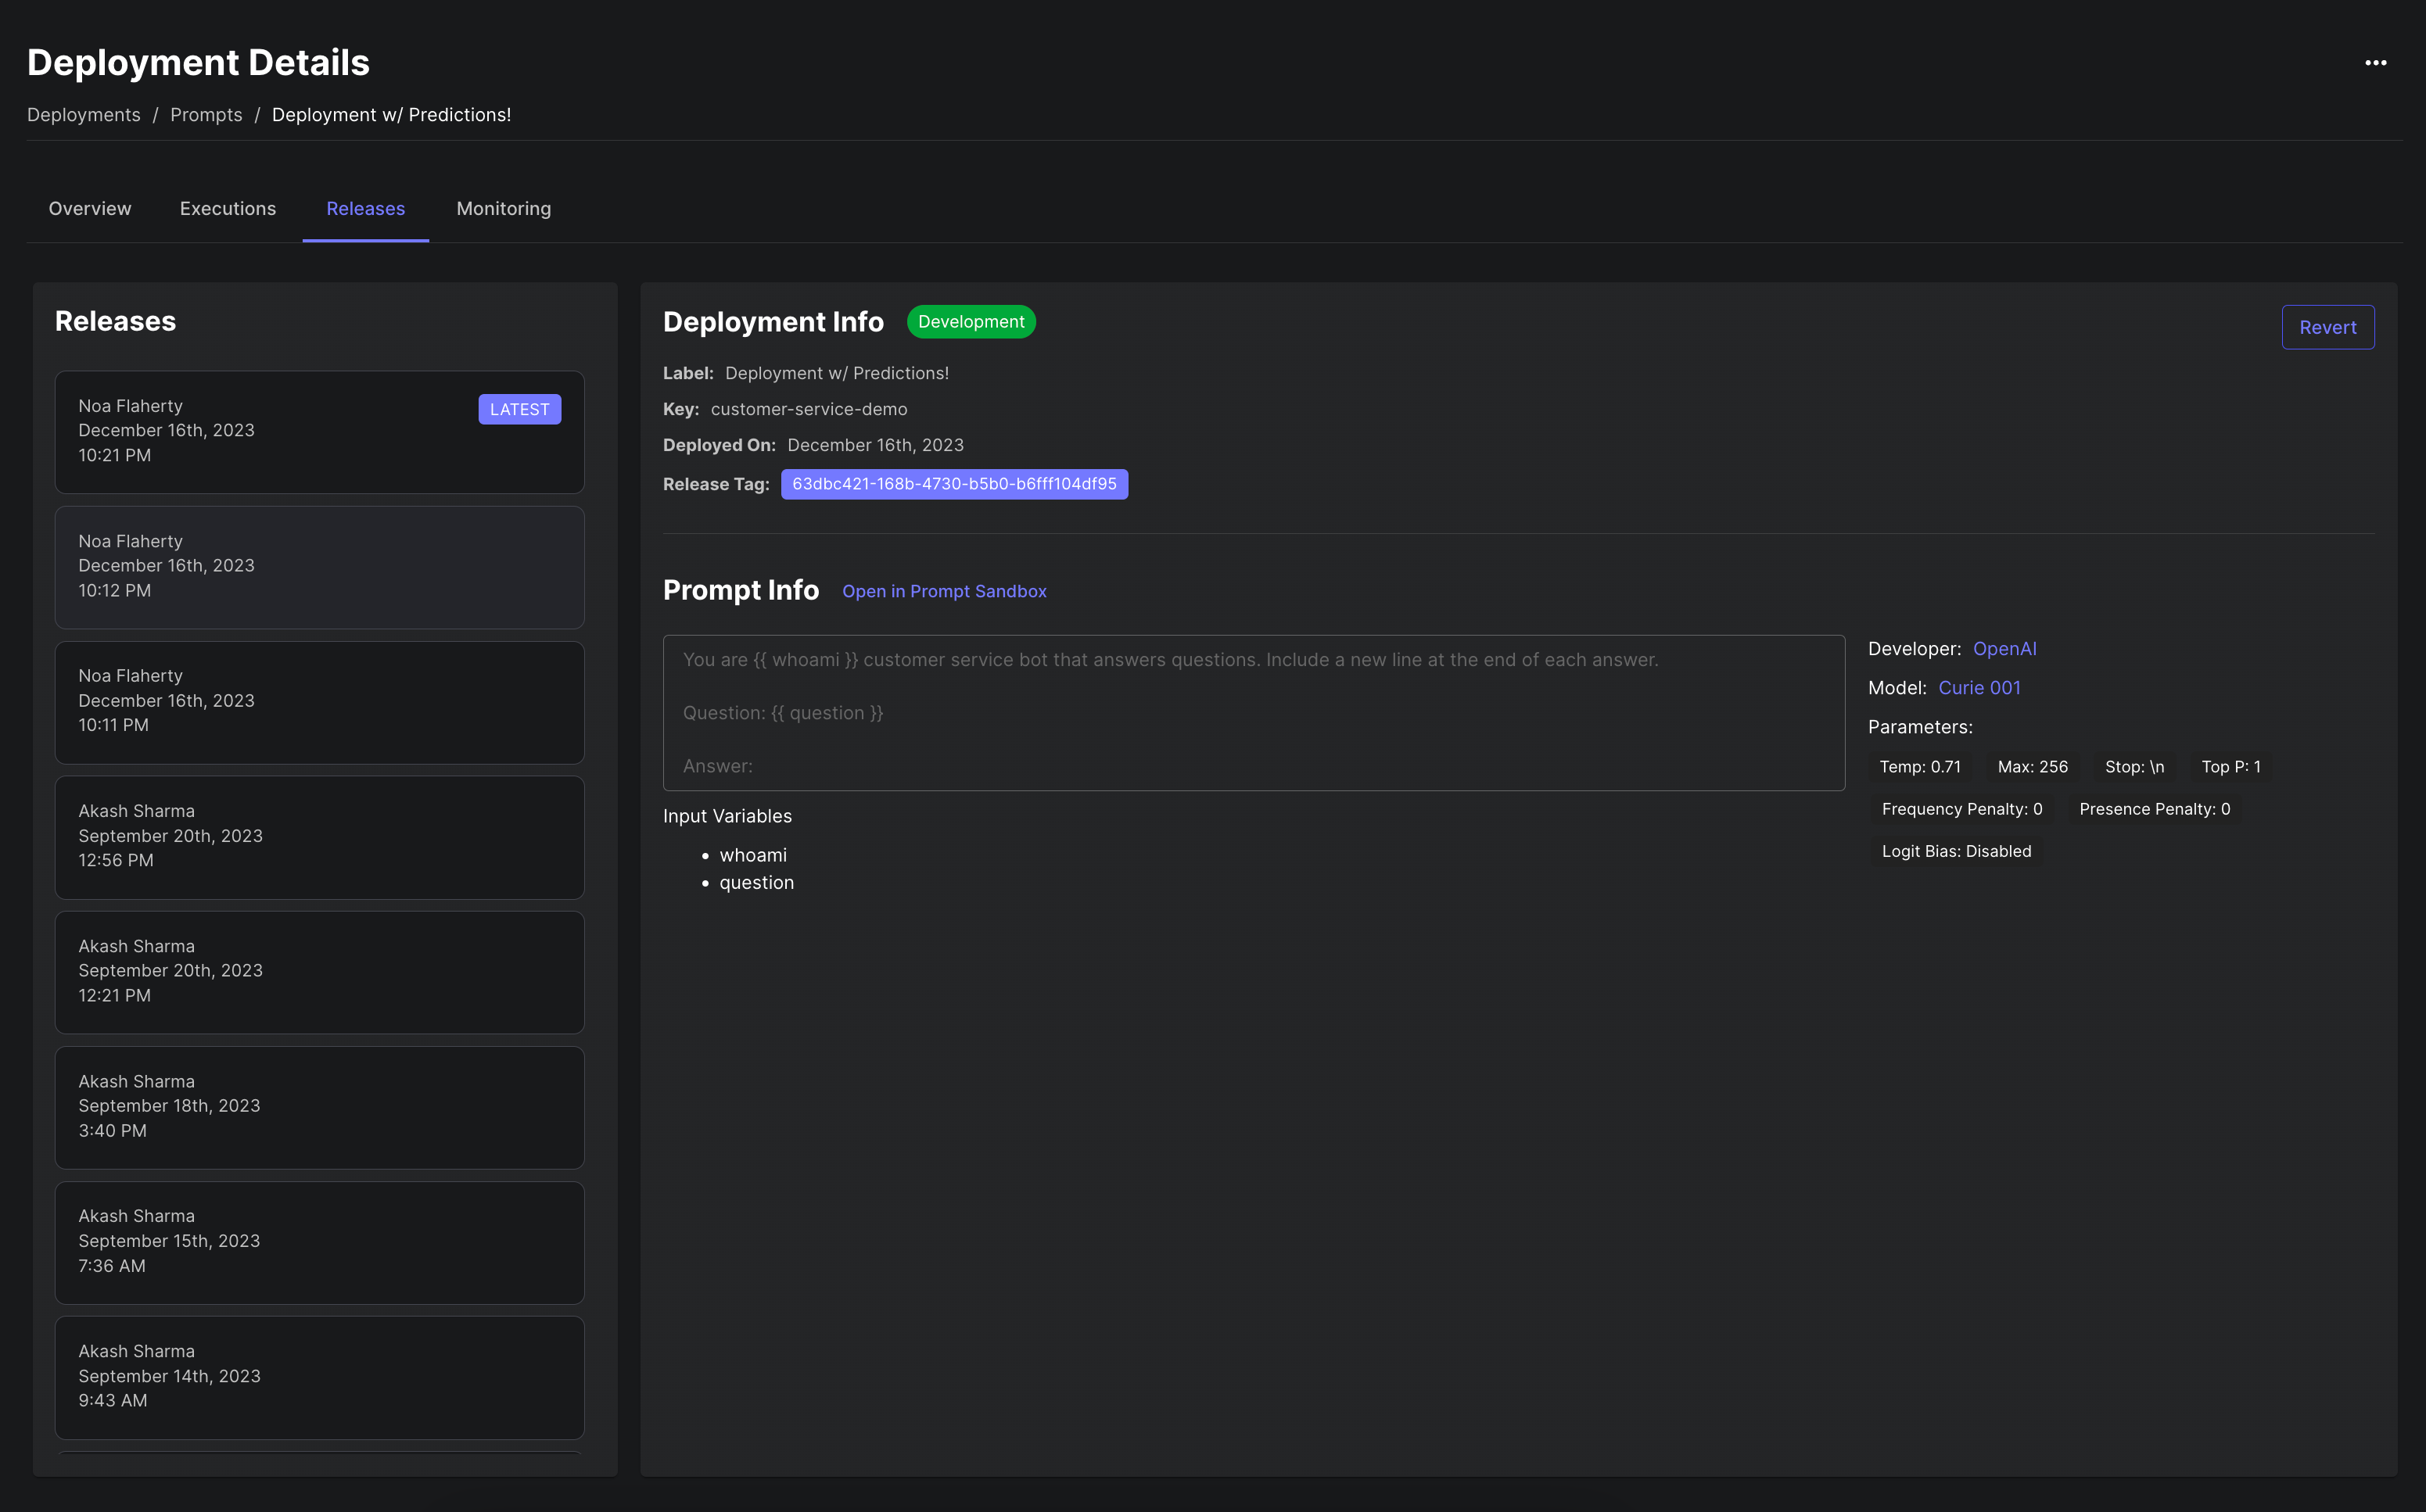The image size is (2426, 1512).
Task: Open prompt in Prompt Sandbox
Action: pos(943,591)
